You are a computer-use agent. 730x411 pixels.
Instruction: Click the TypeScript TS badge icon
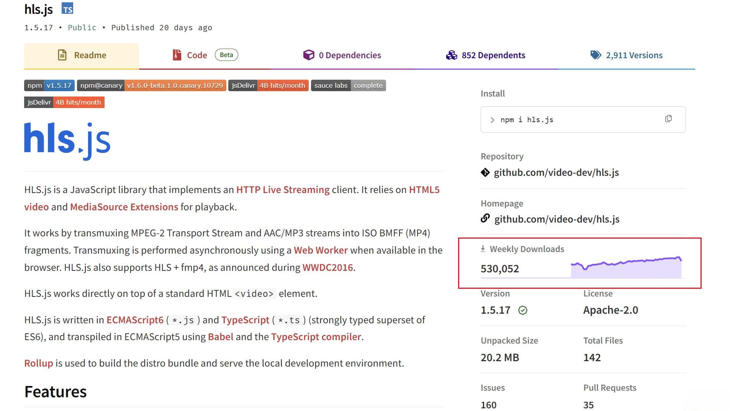tap(67, 9)
